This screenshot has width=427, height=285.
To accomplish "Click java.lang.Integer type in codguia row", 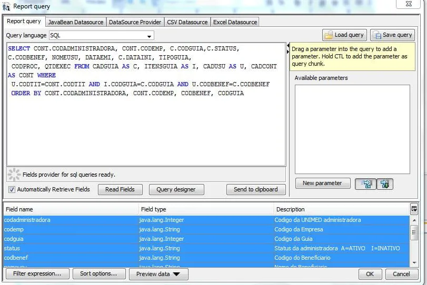I will tap(162, 239).
